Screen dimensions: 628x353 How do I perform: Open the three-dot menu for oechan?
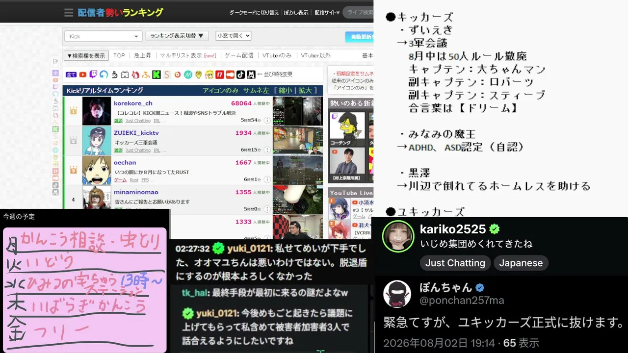(267, 179)
